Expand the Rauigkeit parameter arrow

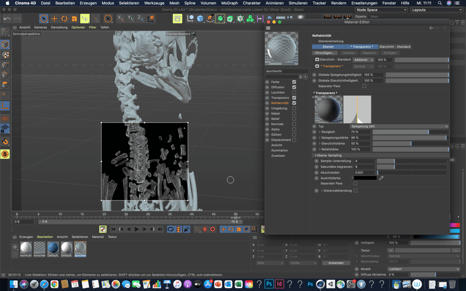coord(320,132)
